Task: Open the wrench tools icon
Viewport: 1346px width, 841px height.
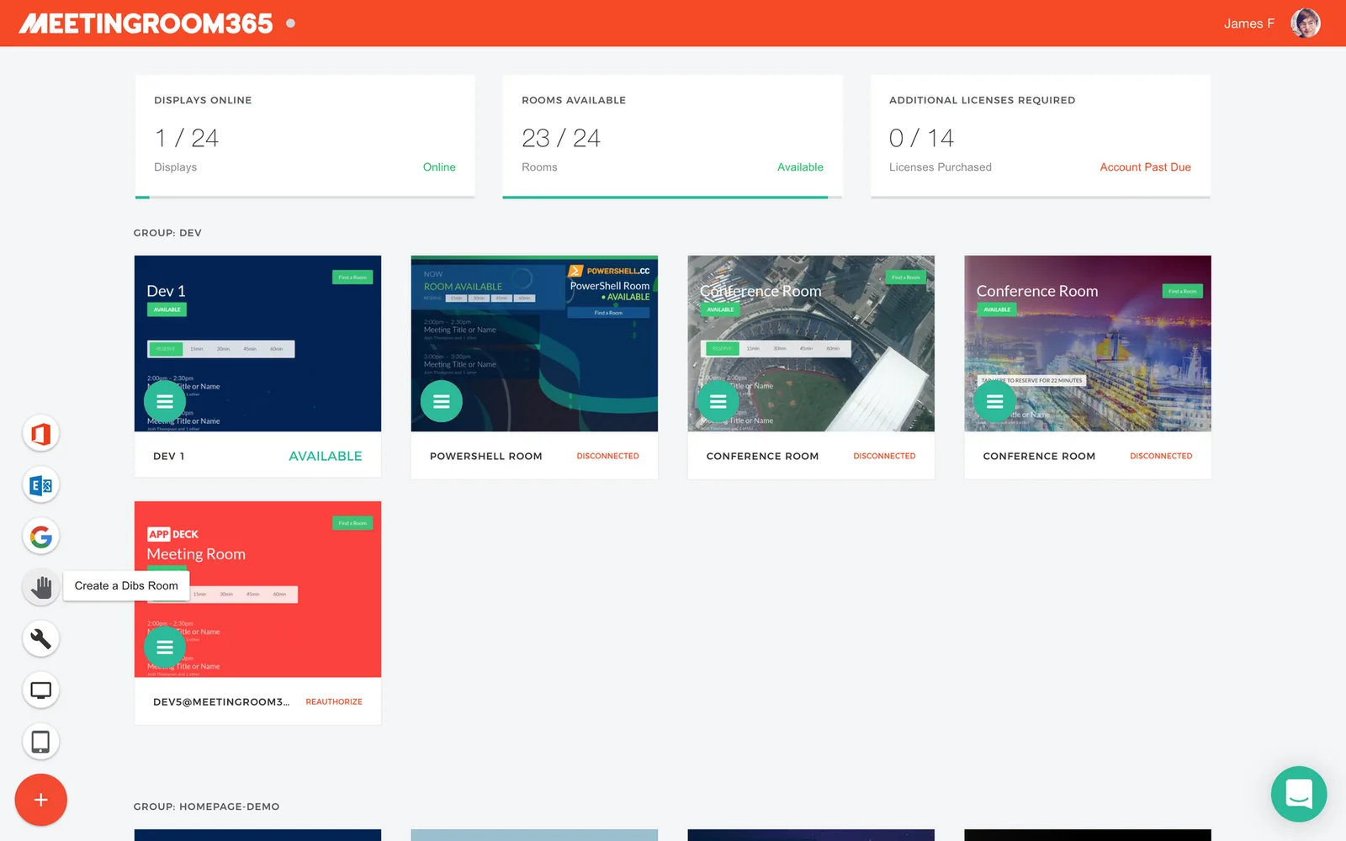Action: 40,639
